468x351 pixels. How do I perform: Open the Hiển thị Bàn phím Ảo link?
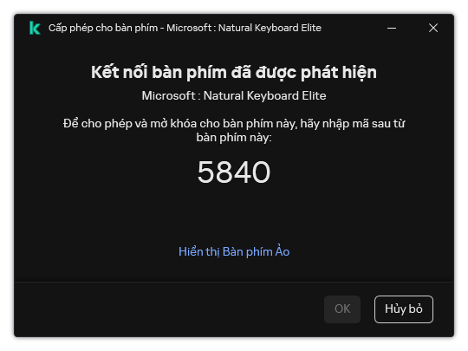click(234, 251)
